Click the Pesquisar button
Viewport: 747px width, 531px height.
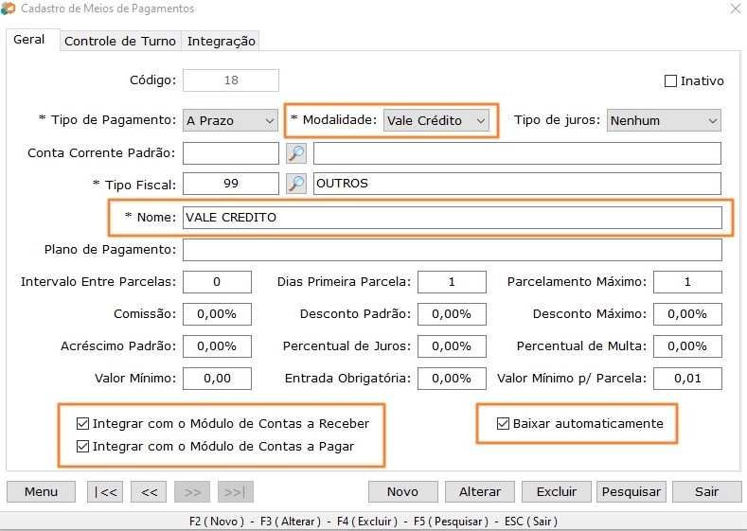click(x=631, y=491)
